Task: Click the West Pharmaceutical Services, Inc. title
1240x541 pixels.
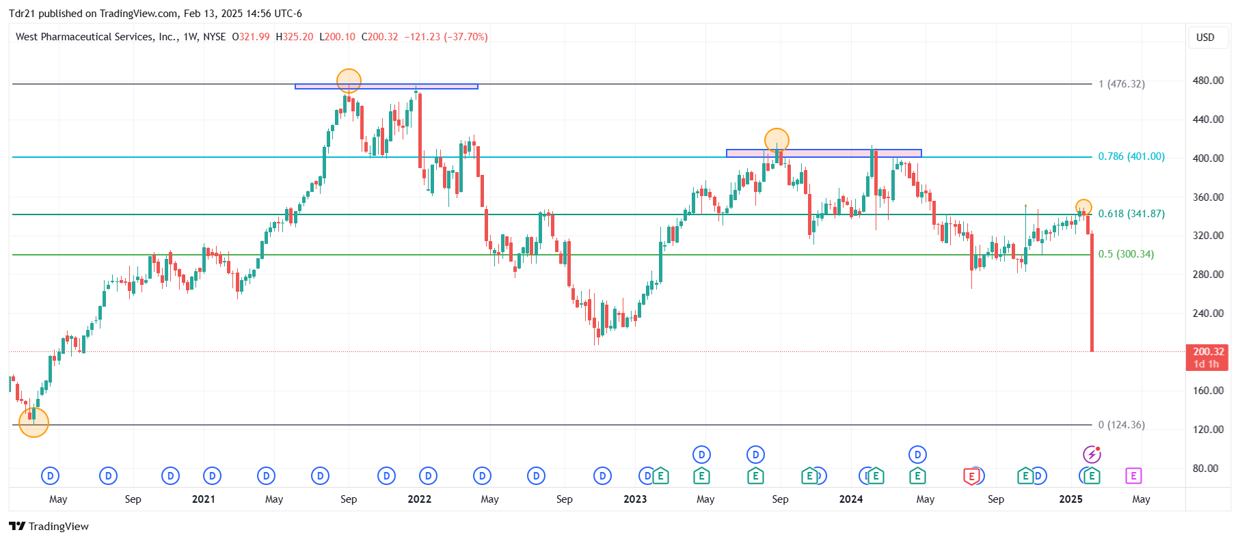Action: pyautogui.click(x=96, y=37)
